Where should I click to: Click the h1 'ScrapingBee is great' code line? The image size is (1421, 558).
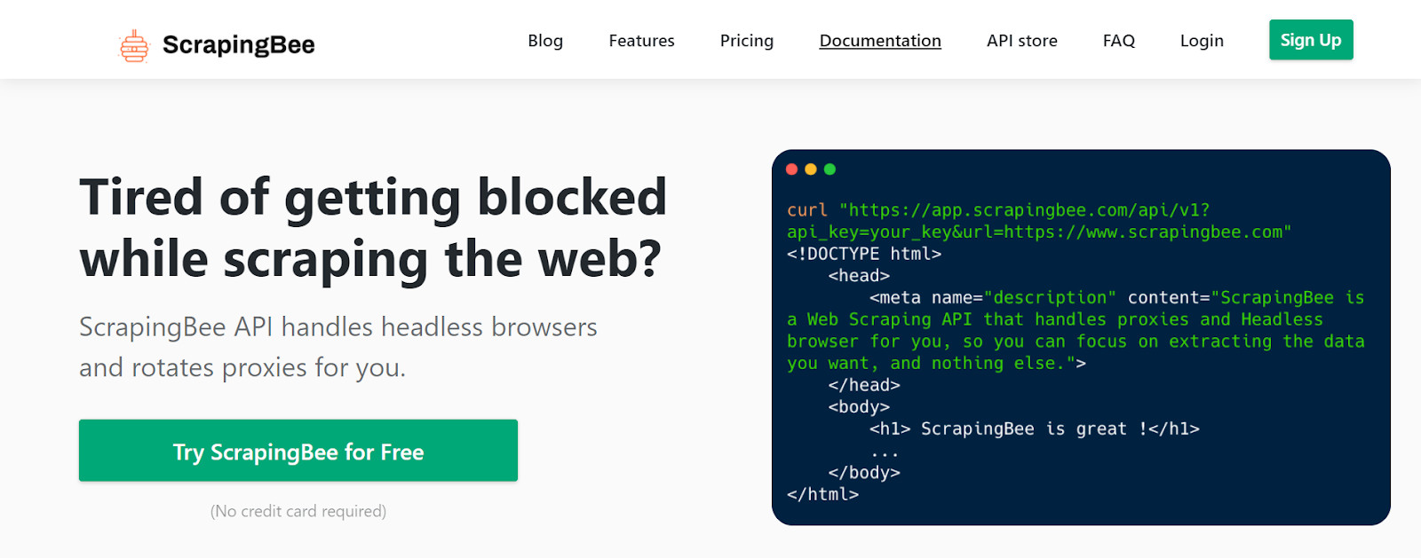point(1034,429)
